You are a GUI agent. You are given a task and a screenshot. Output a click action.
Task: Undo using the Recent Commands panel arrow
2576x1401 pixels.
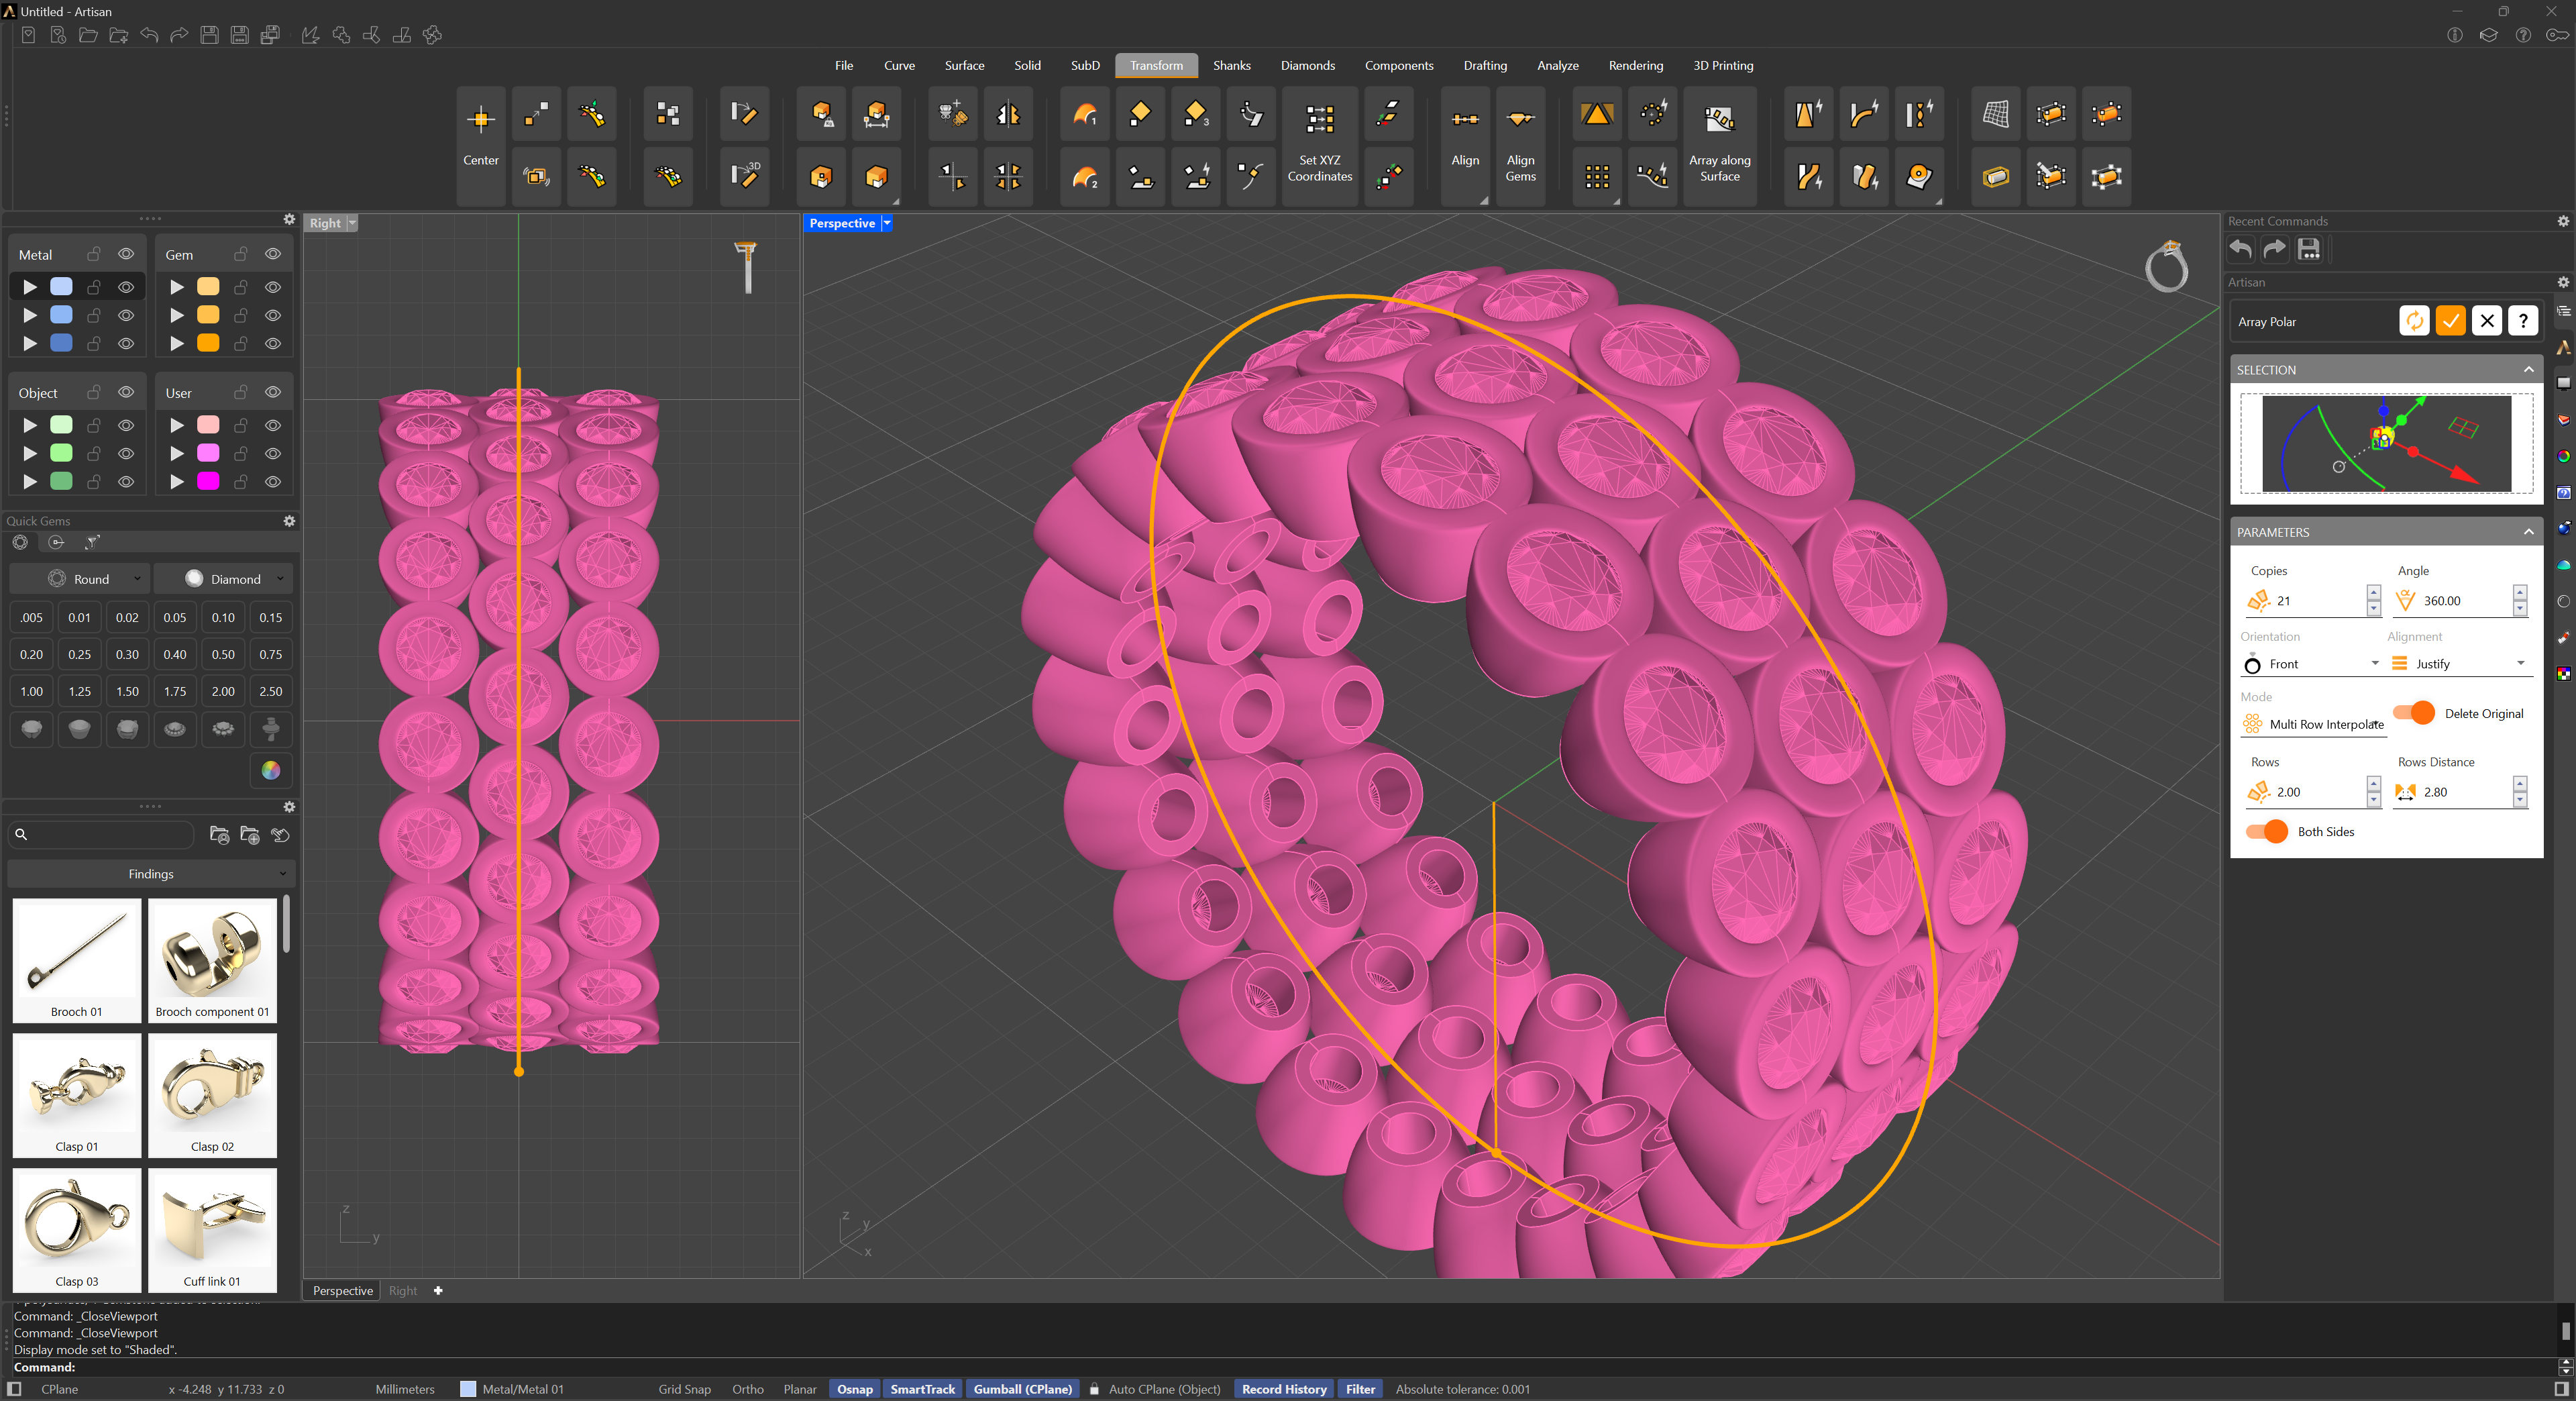(2241, 249)
